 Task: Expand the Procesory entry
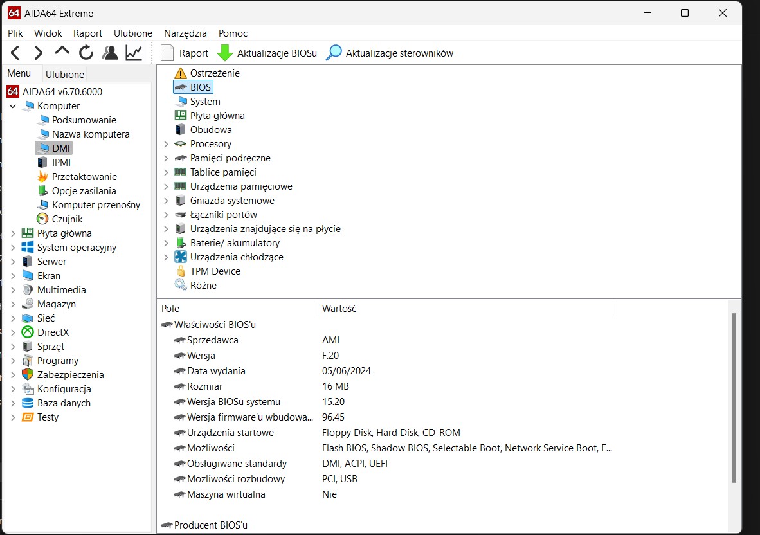(166, 144)
